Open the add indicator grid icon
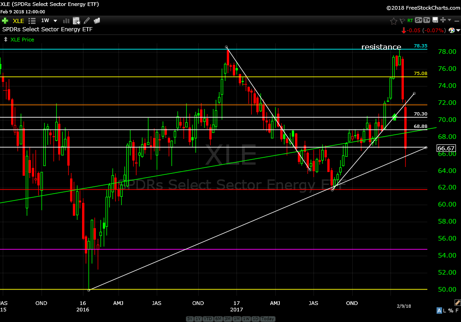 [x=76, y=21]
